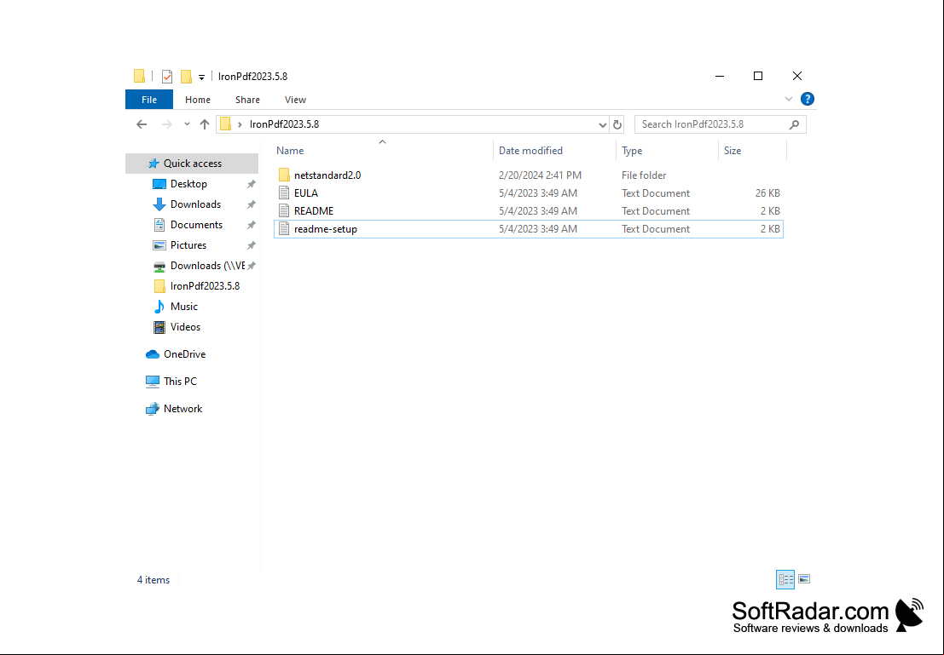Click the Properties quick access toolbar icon
The image size is (944, 655).
tap(167, 77)
